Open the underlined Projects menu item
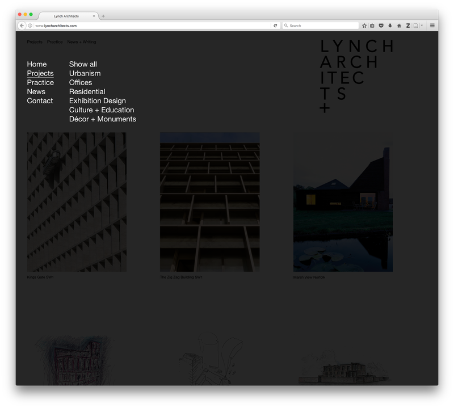This screenshot has width=454, height=408. [40, 73]
